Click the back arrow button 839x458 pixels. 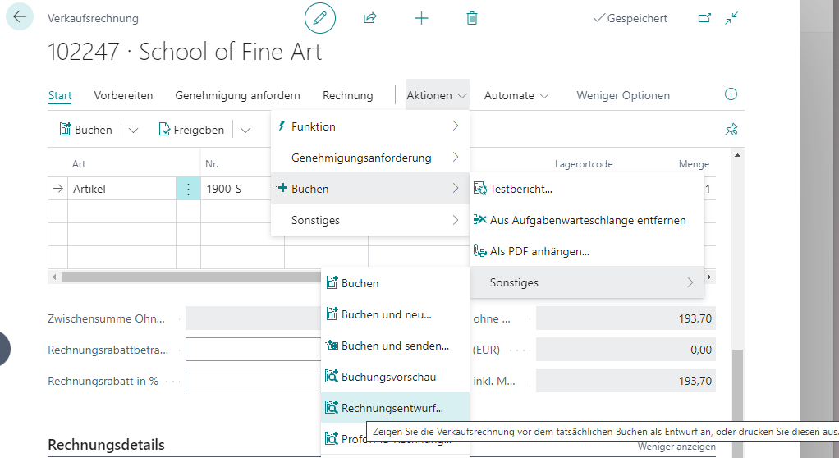[x=20, y=17]
